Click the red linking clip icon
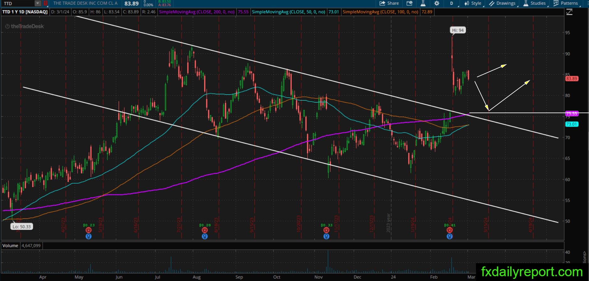The height and width of the screenshot is (281, 589). coord(46,3)
